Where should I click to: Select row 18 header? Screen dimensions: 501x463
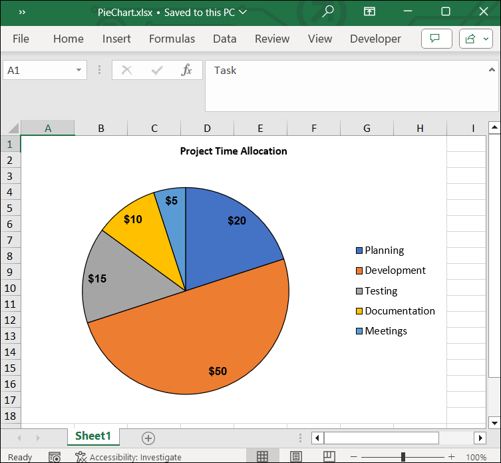[x=10, y=416]
